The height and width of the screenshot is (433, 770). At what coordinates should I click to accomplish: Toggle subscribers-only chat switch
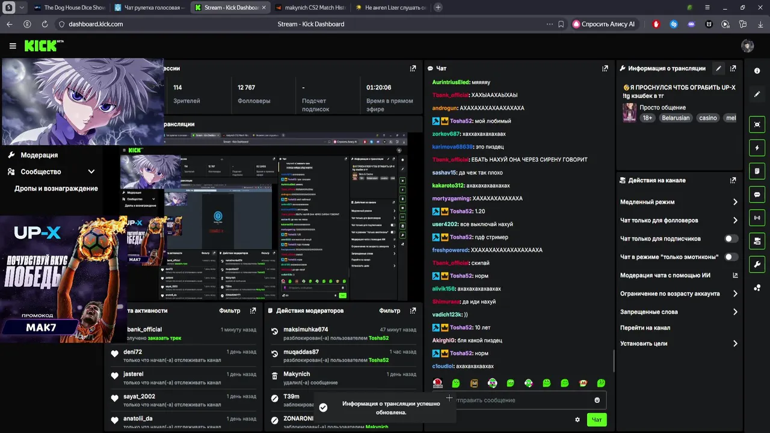[x=731, y=239]
